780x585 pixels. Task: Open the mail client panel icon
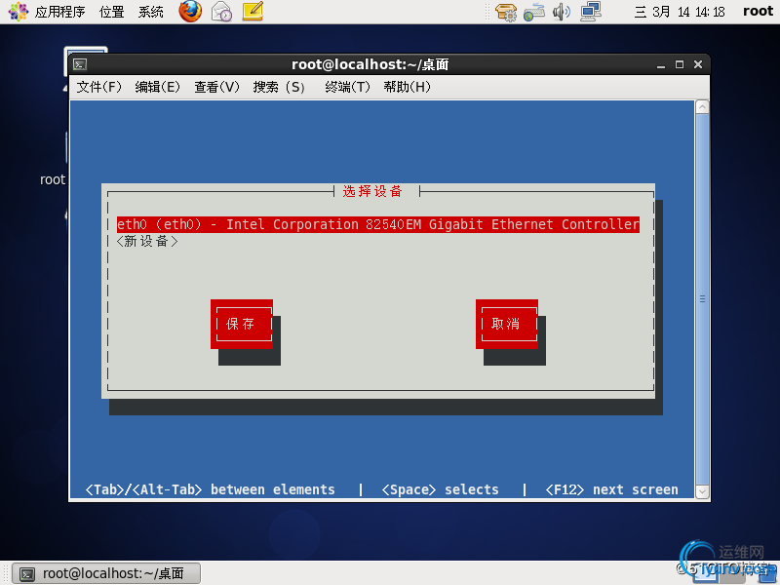[221, 12]
